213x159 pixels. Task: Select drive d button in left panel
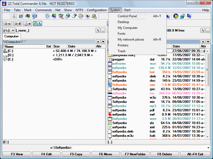tap(17, 24)
